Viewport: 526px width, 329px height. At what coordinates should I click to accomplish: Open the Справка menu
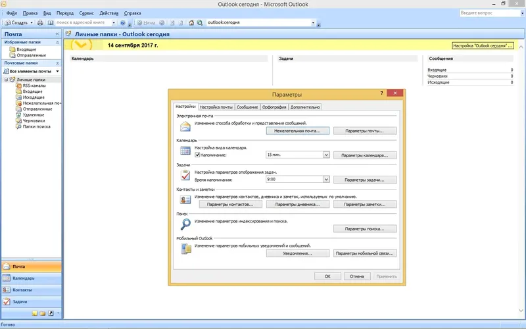pos(133,13)
